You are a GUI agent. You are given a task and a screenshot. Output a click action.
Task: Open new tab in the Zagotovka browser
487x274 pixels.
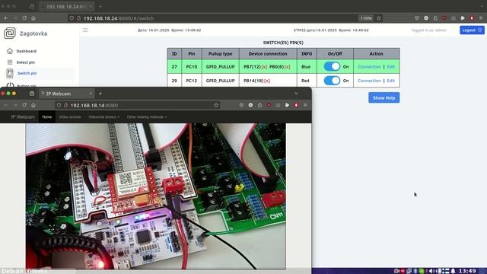(x=100, y=6)
